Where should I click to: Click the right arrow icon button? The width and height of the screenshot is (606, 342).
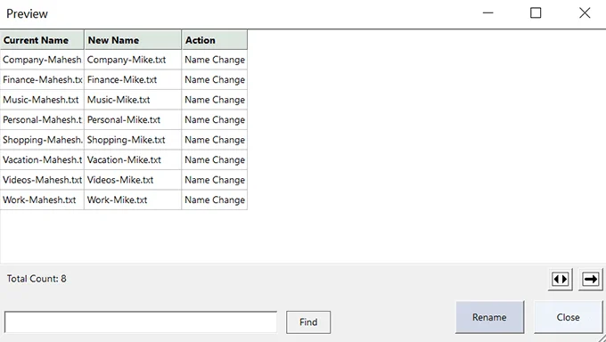tap(591, 279)
